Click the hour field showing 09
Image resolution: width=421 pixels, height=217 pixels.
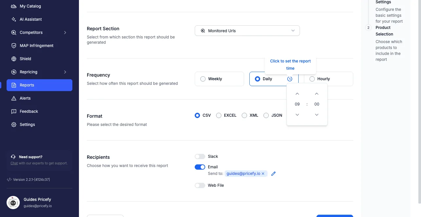click(x=297, y=104)
